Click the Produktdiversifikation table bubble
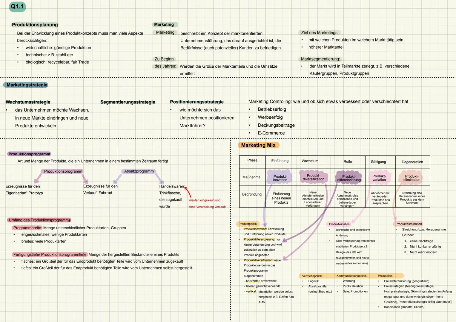456x322 pixels. (x=313, y=177)
